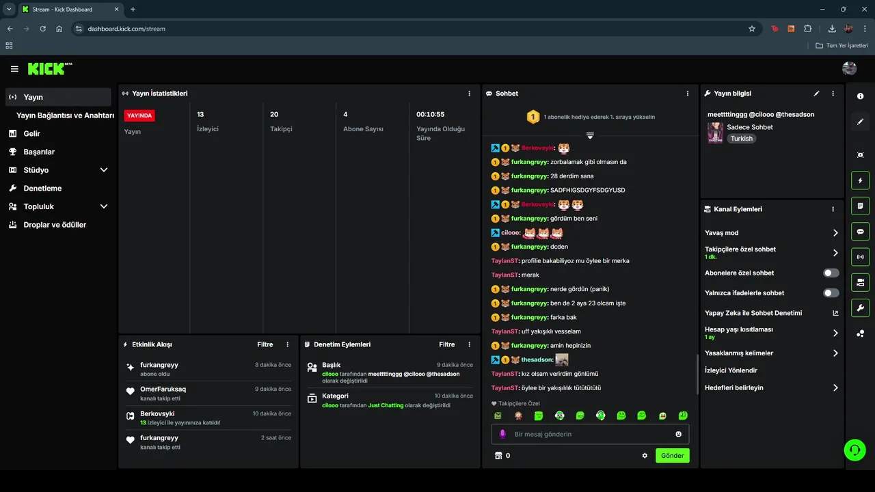Open Yayın Bağlantısı ve Anahtarı

click(65, 115)
